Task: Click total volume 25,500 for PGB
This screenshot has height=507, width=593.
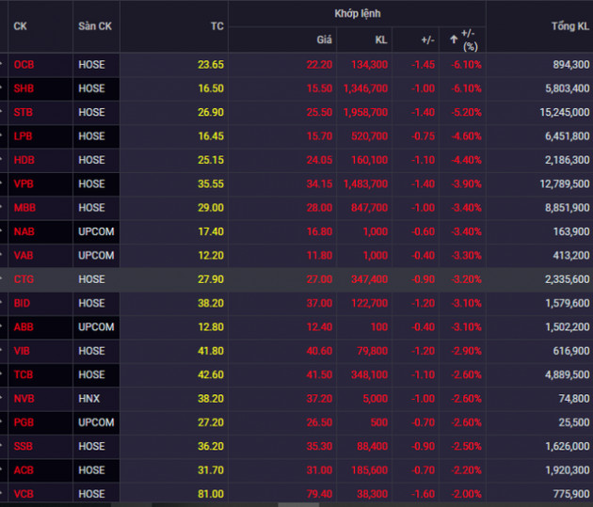Action: tap(574, 422)
